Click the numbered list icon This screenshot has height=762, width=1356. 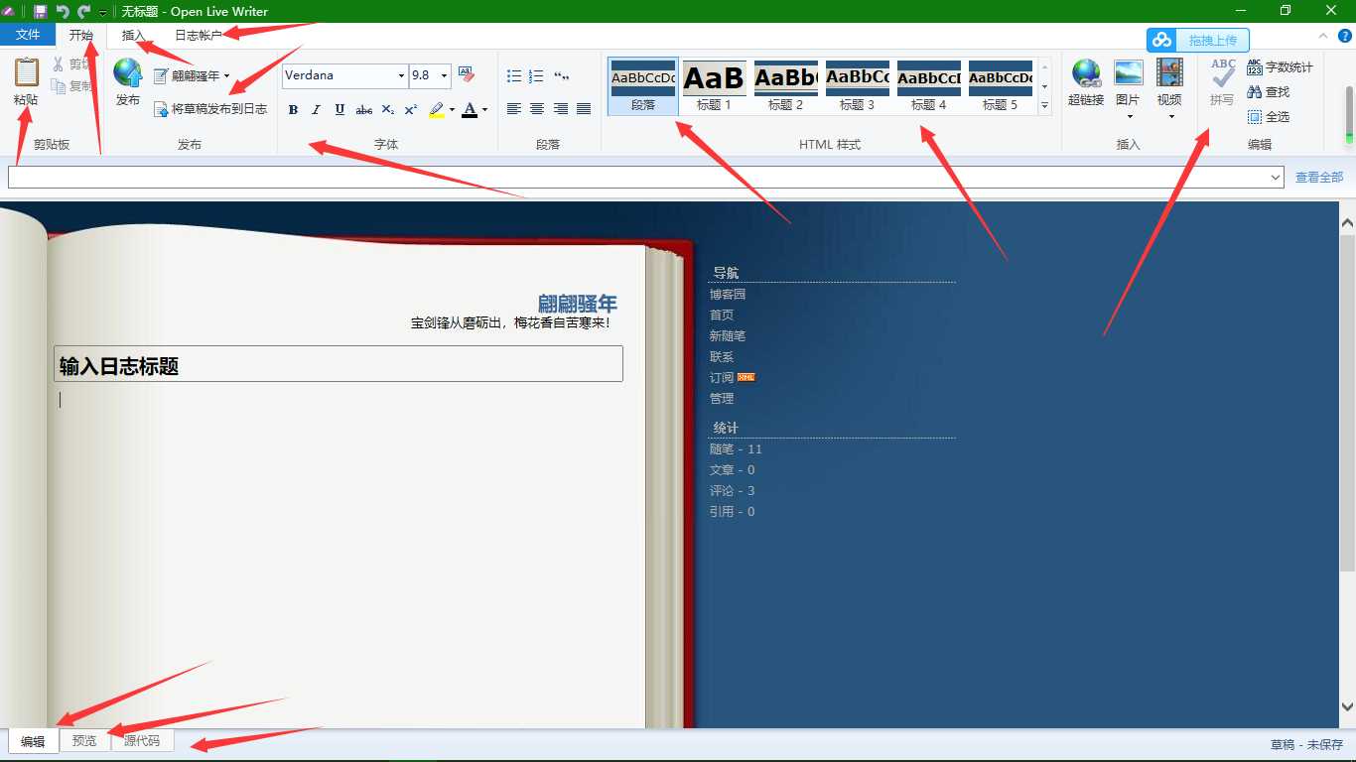coord(536,76)
